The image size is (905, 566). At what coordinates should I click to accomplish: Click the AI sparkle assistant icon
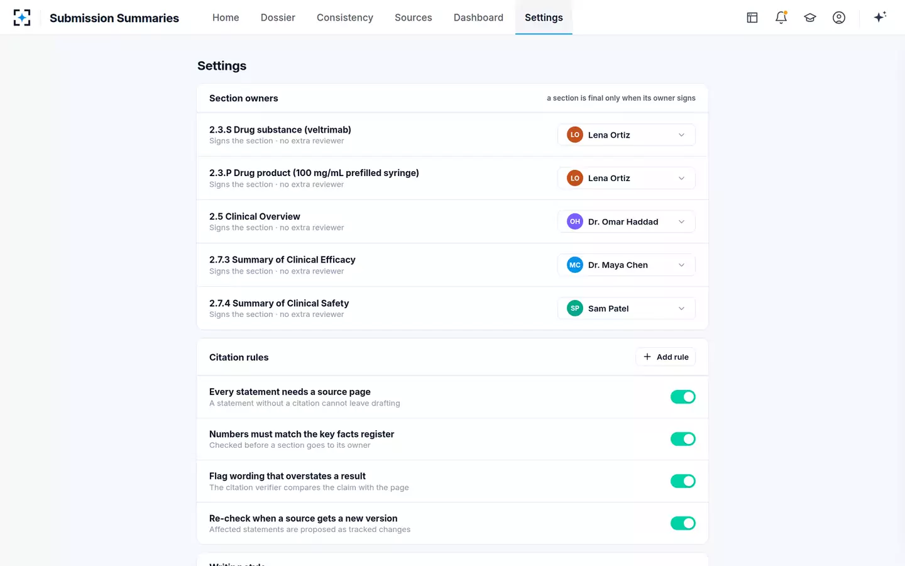[x=880, y=17]
